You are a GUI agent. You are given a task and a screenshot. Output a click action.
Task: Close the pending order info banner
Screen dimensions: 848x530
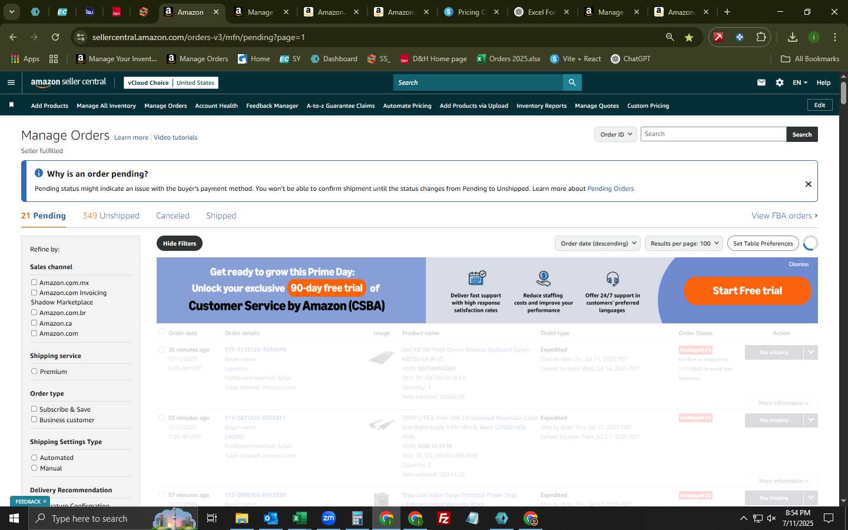(809, 184)
